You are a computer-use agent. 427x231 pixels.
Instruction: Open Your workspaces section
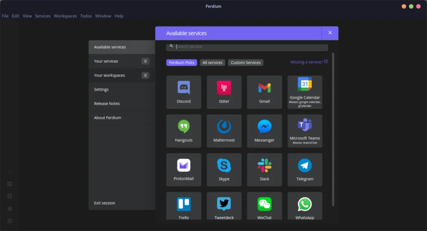tap(122, 75)
